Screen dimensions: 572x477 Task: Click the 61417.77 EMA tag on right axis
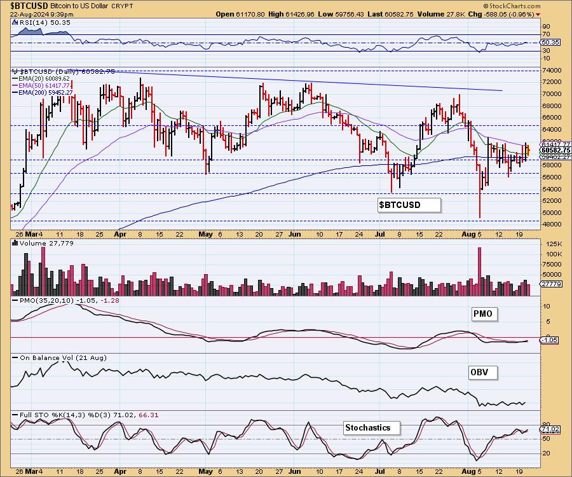(556, 144)
